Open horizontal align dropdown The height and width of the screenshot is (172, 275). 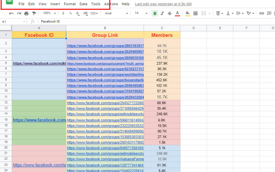click(x=219, y=13)
